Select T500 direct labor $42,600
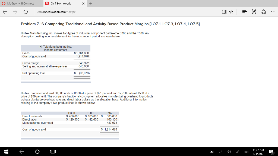Viewport: 278px width, 156px height. tap(91, 119)
